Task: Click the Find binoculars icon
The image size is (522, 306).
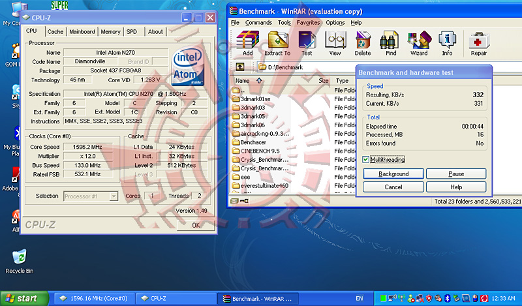Action: coord(391,43)
